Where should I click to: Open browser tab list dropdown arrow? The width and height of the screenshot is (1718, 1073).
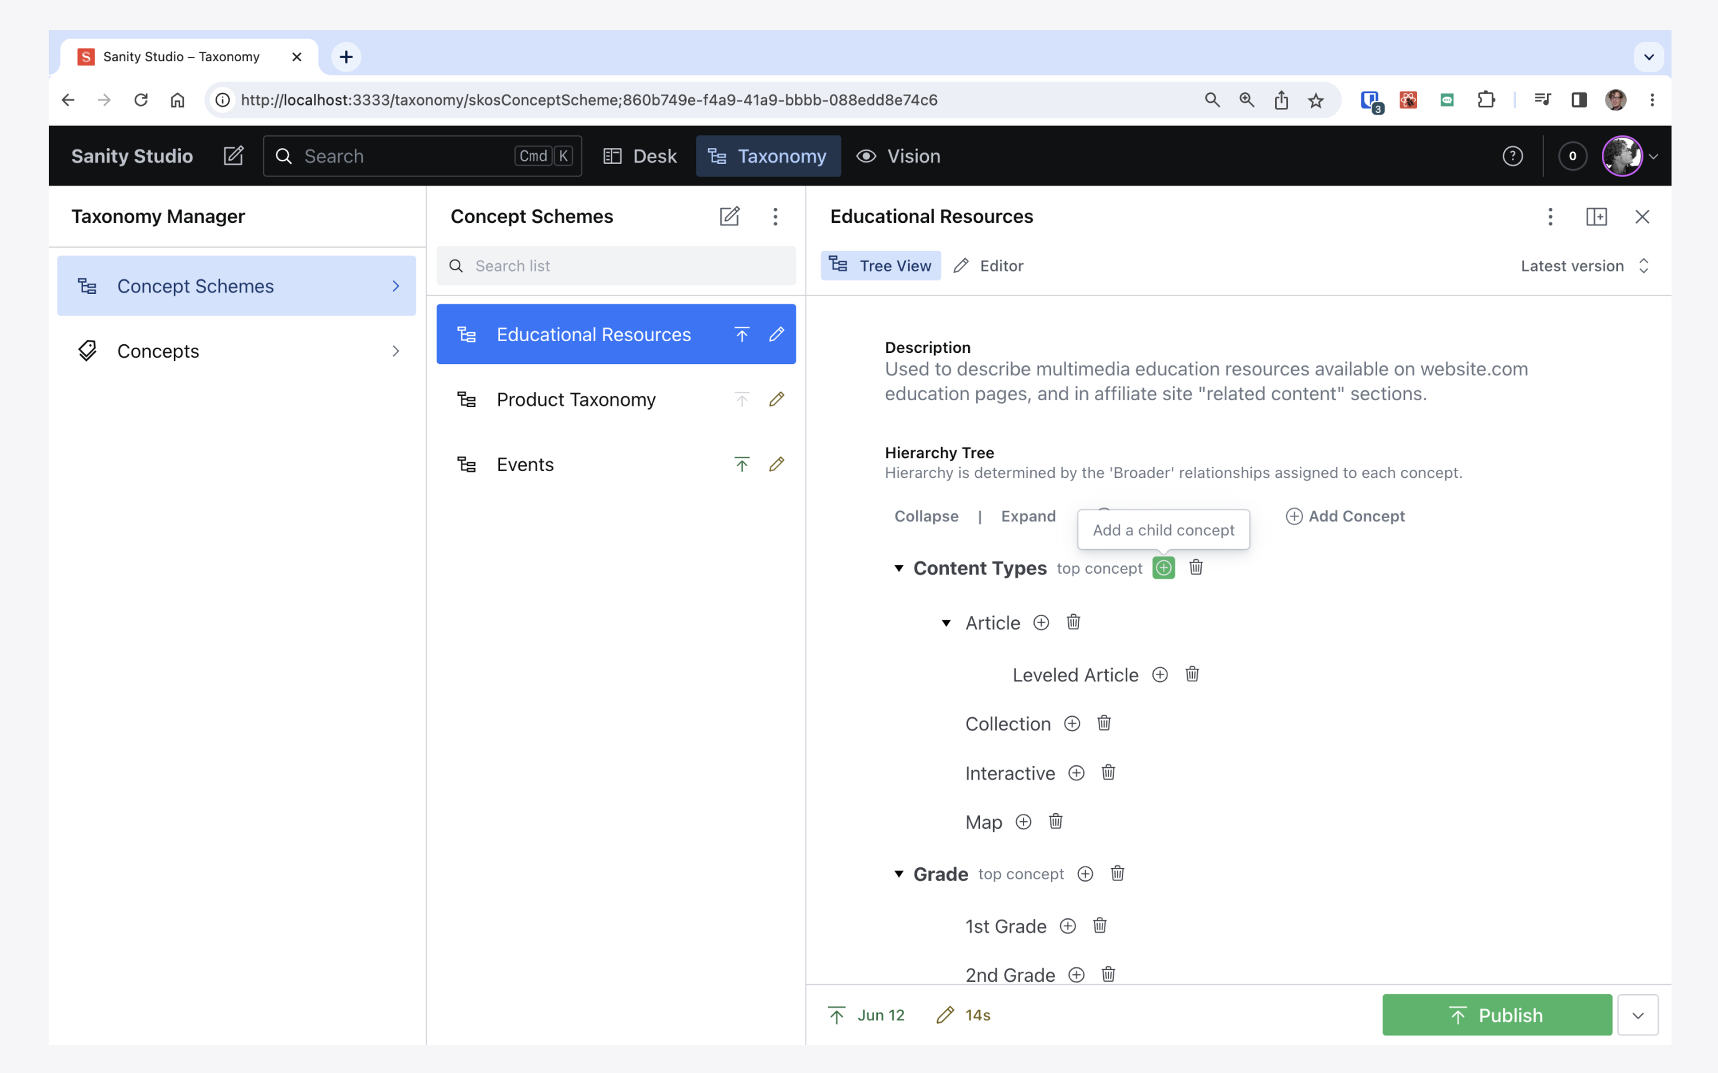[1648, 57]
